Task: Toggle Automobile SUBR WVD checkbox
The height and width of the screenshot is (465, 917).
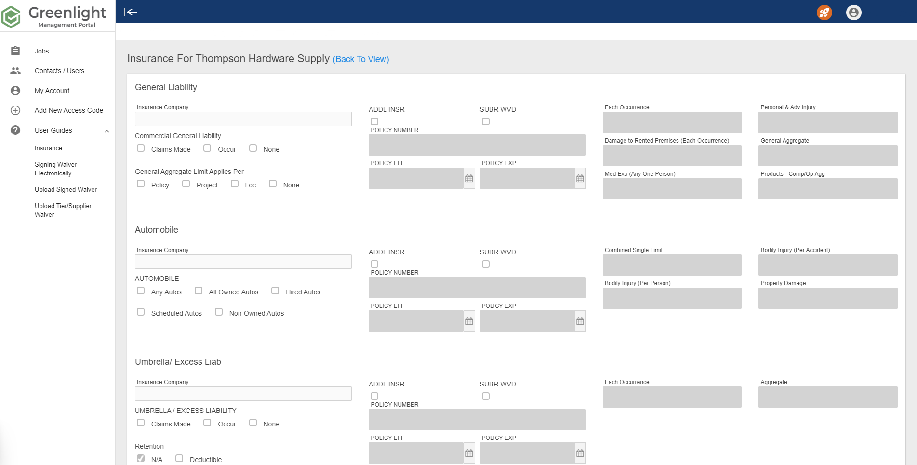Action: (486, 264)
